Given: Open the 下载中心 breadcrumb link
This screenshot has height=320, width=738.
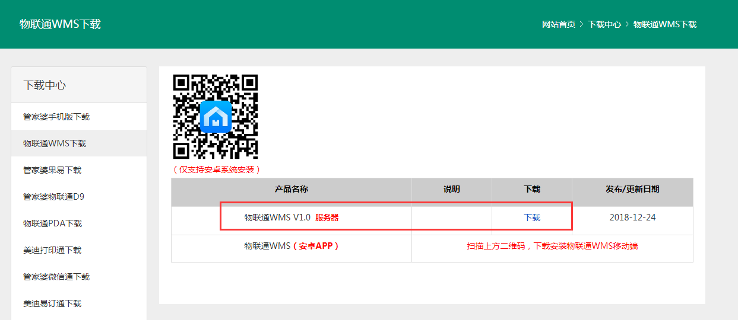Looking at the screenshot, I should 604,24.
